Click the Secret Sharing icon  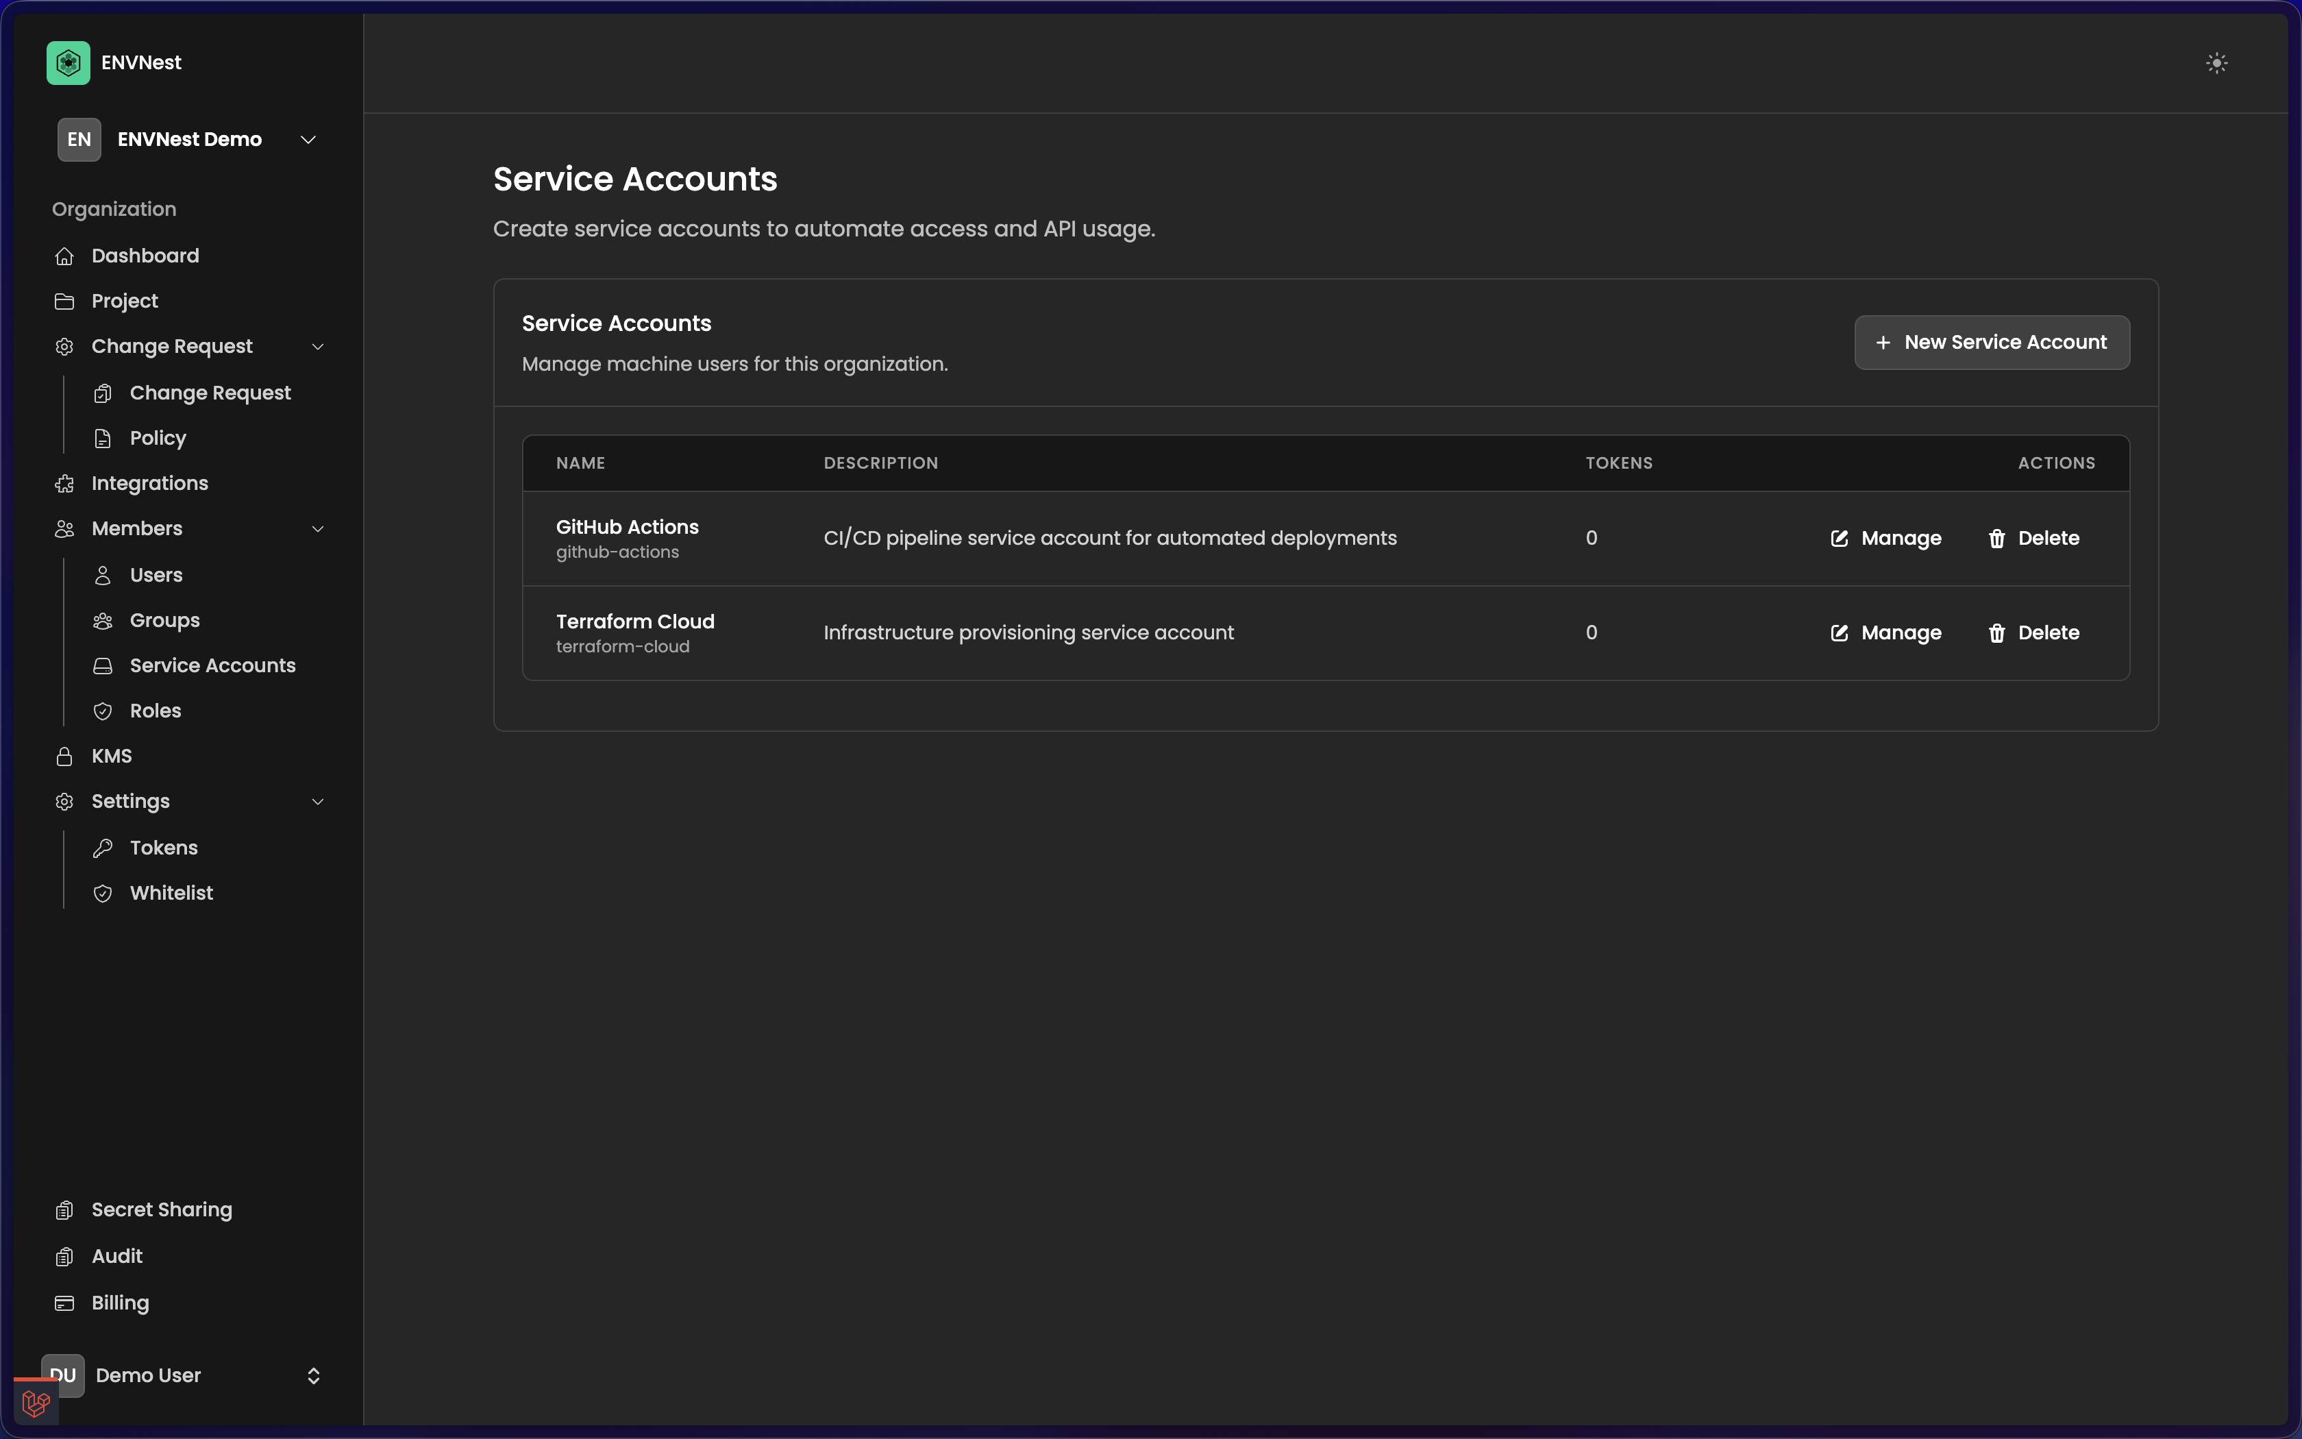click(x=64, y=1209)
